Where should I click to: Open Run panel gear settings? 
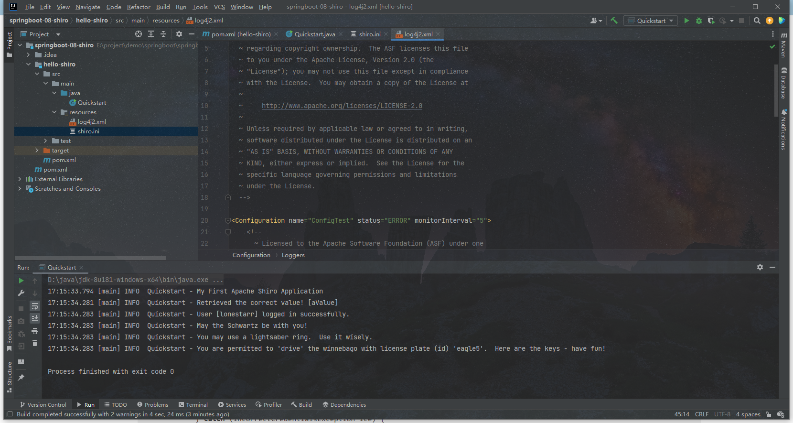(x=760, y=267)
